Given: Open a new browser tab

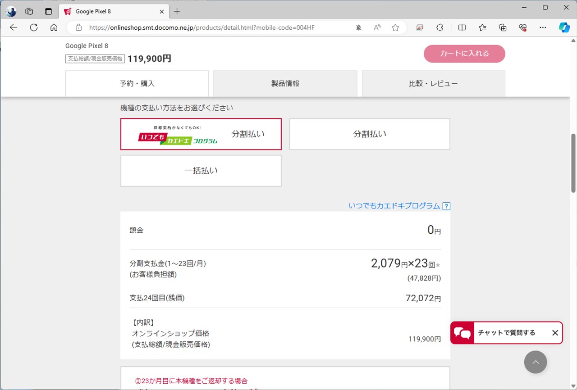Looking at the screenshot, I should pyautogui.click(x=177, y=11).
